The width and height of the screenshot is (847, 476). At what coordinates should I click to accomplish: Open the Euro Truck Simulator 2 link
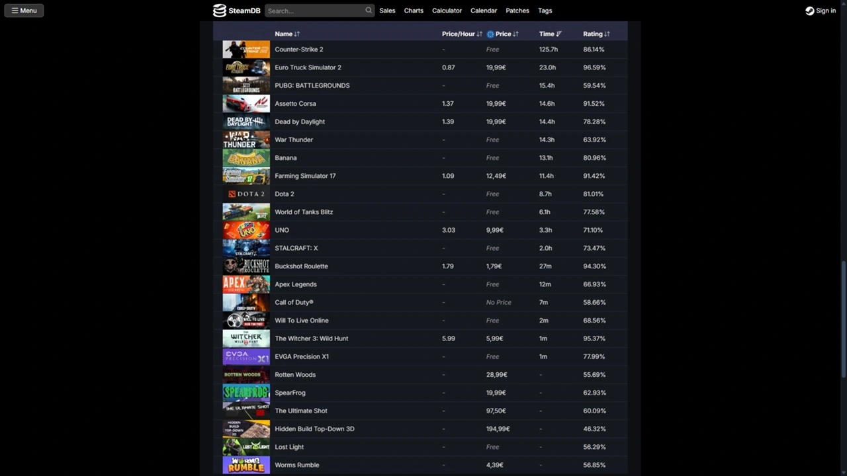[308, 67]
